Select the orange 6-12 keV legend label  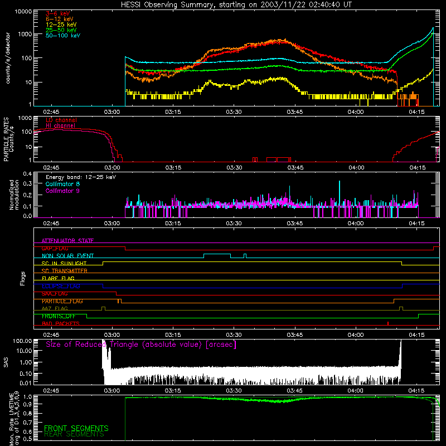60,19
